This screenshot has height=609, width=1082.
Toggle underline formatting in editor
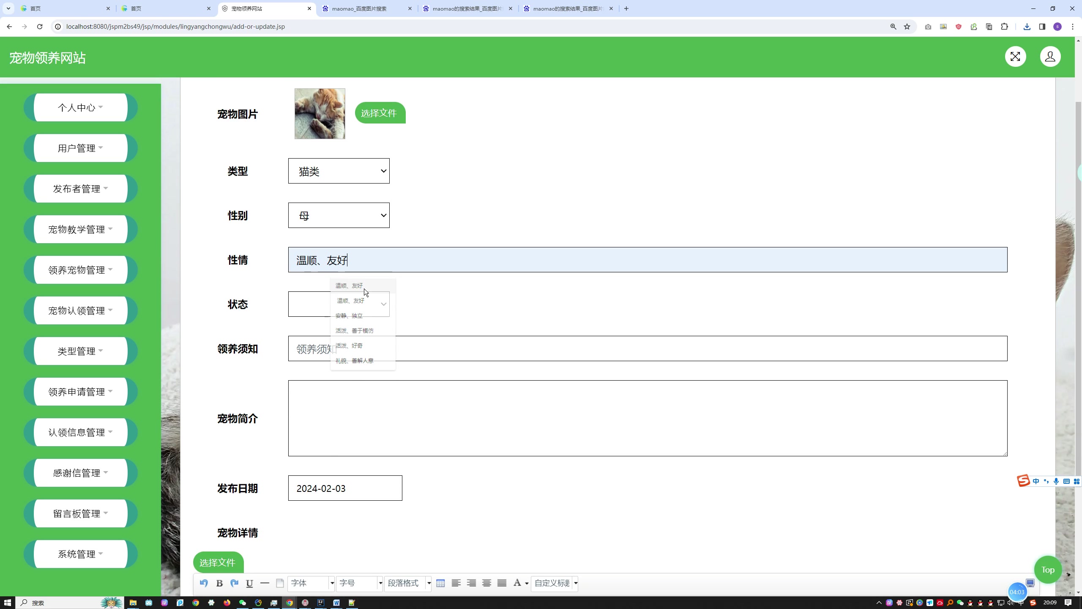pos(249,583)
